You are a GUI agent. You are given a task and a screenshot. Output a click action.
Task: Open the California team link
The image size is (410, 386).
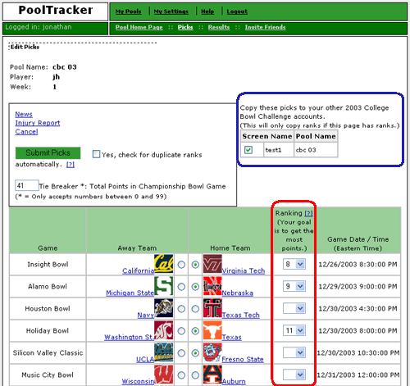[139, 270]
